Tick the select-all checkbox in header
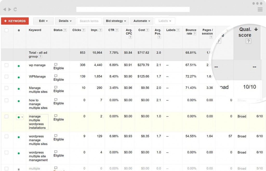Image resolution: width=266 pixels, height=171 pixels. click(6, 30)
